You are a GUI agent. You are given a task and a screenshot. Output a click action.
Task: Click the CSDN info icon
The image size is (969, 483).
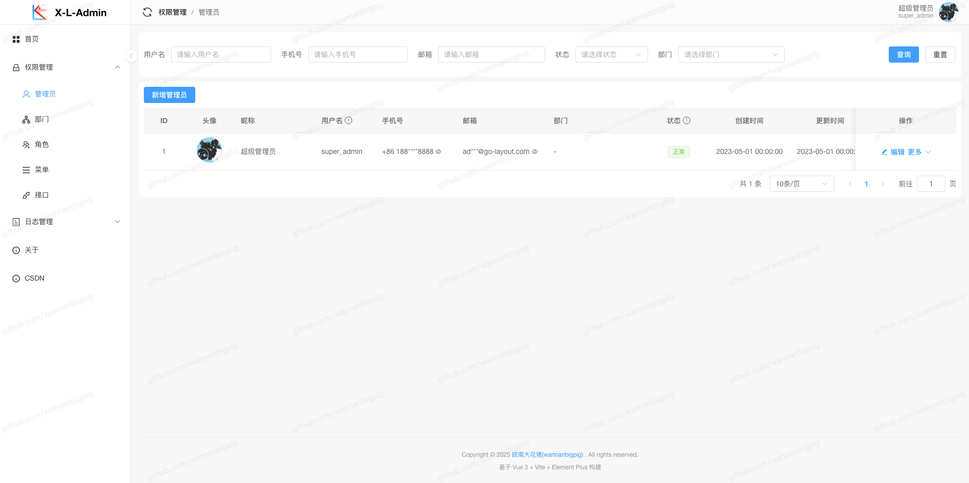tap(16, 278)
